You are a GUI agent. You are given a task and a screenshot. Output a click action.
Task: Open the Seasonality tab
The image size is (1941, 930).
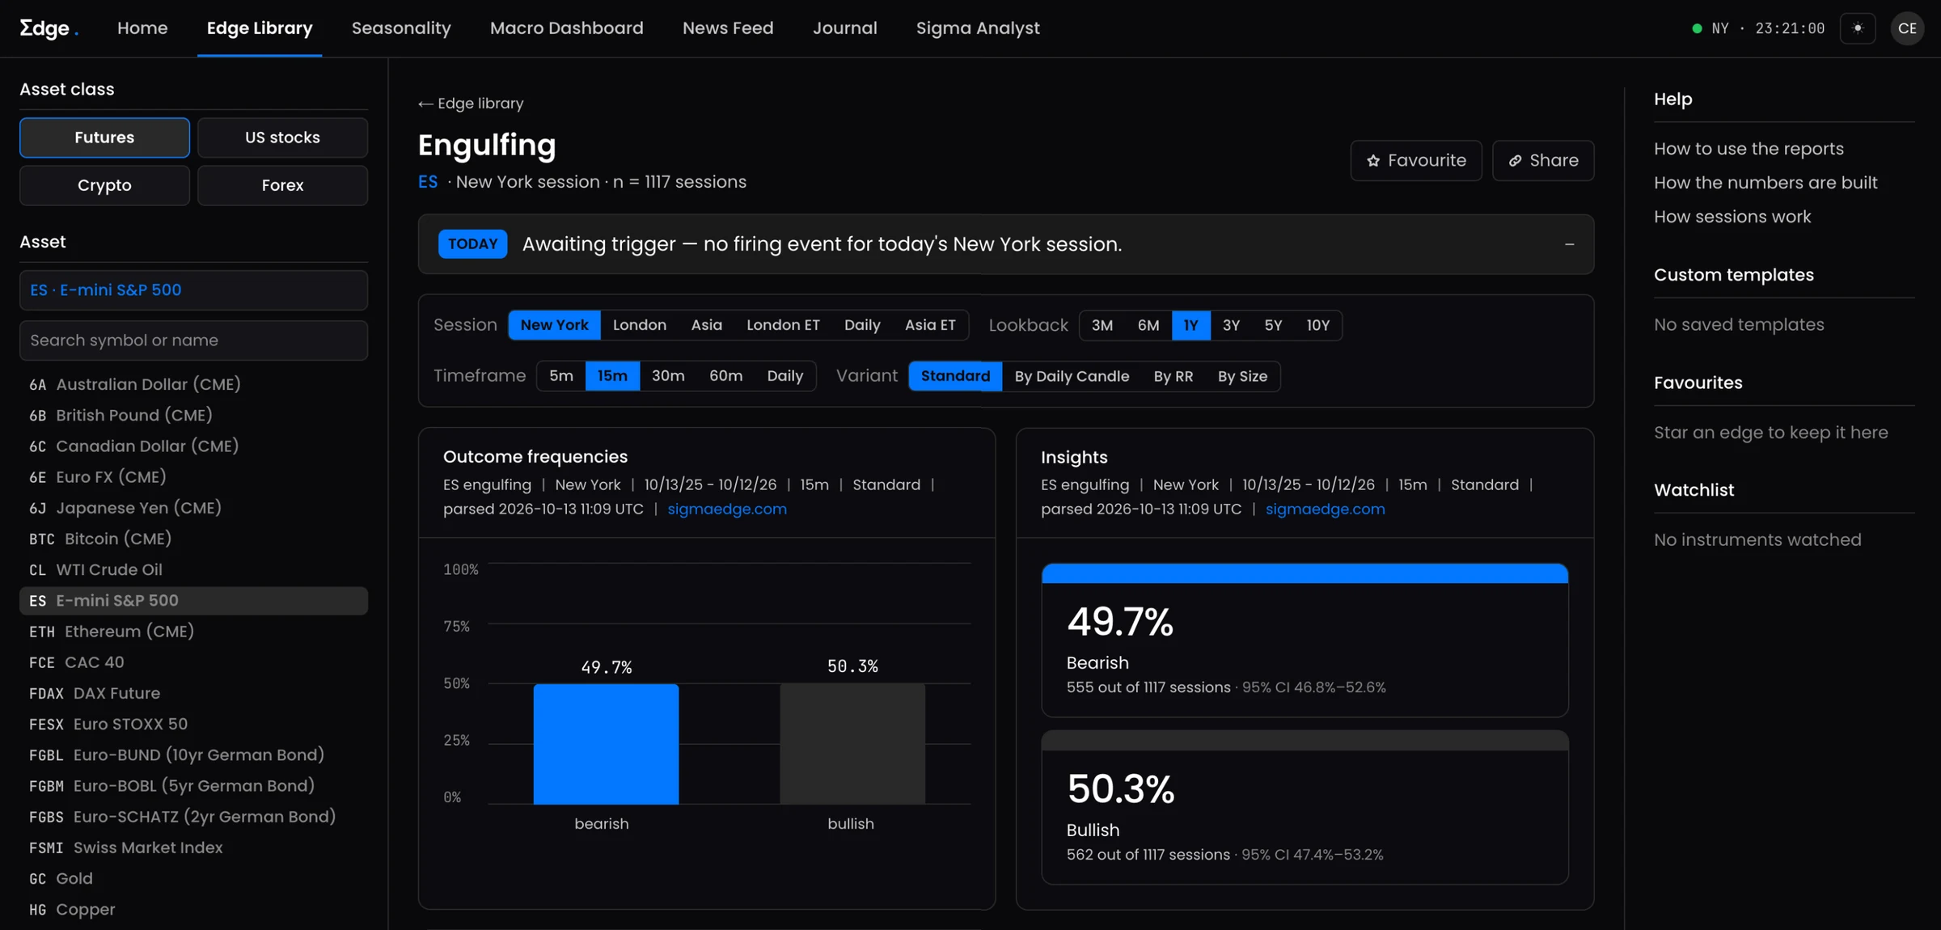[x=401, y=28]
